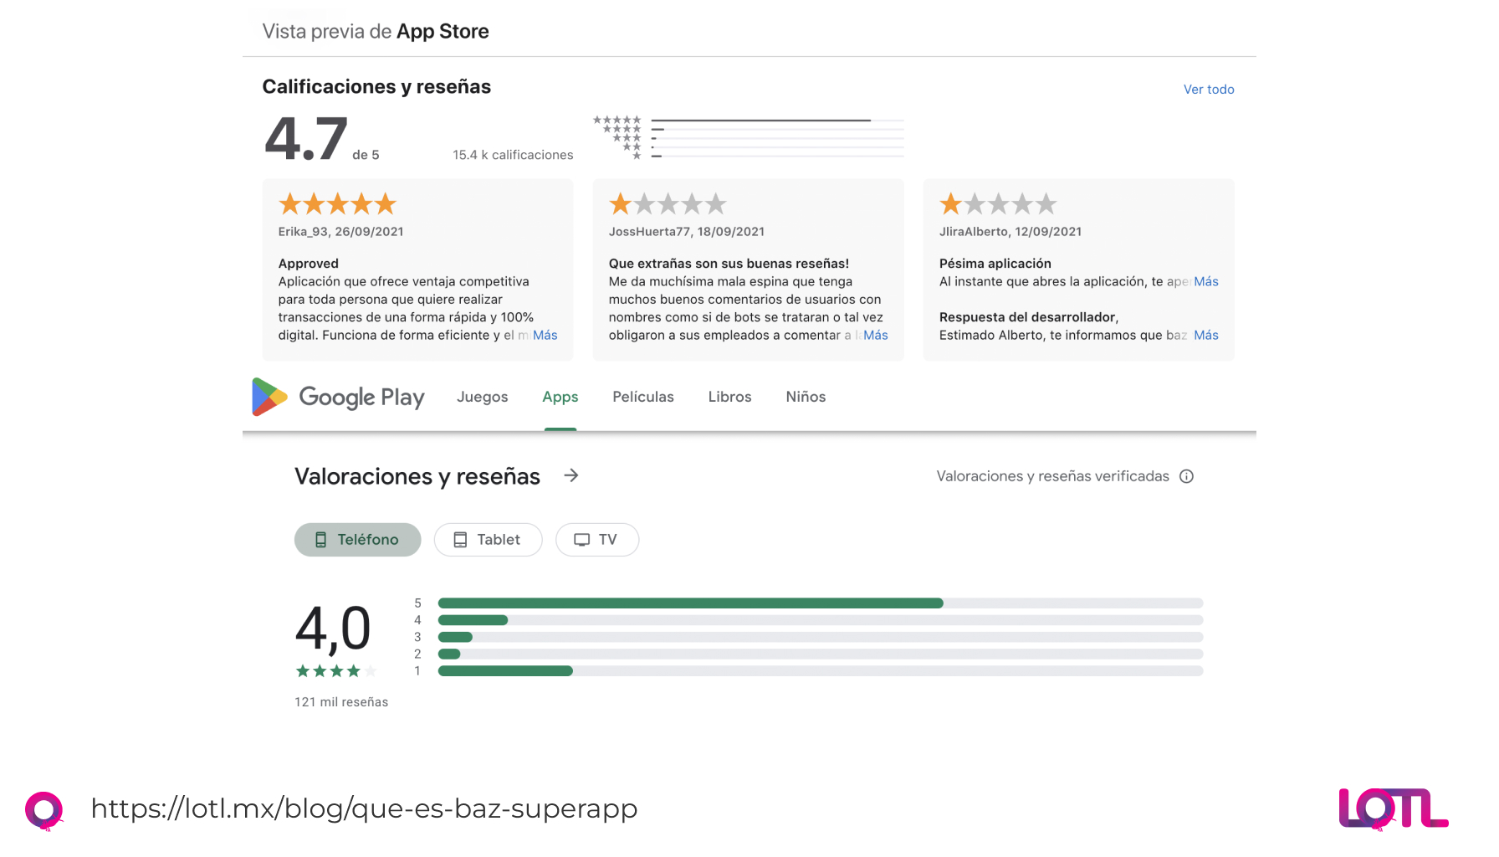The height and width of the screenshot is (857, 1499).
Task: Select the Teléfono device filter
Action: [357, 540]
